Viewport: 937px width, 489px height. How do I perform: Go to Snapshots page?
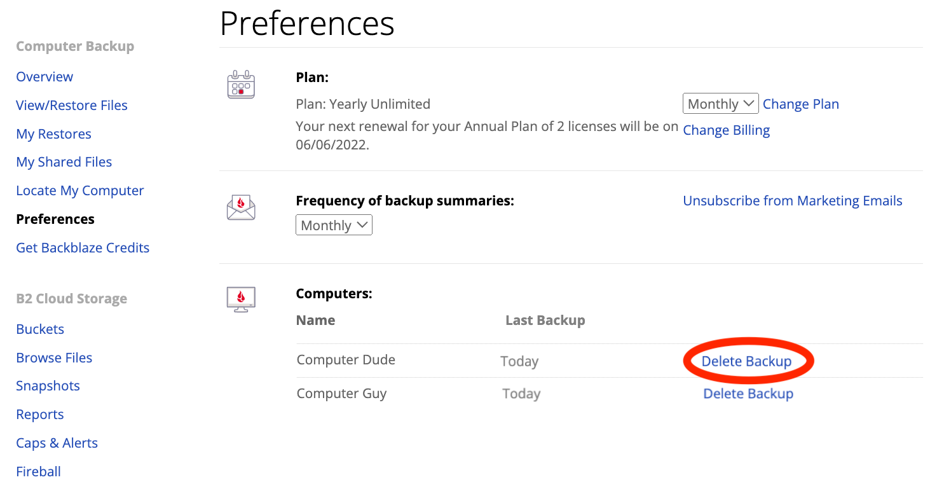[x=48, y=386]
